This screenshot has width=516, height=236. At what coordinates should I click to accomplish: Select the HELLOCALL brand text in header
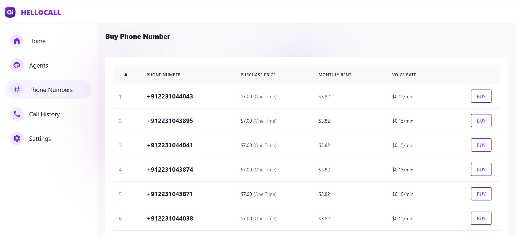click(x=40, y=12)
